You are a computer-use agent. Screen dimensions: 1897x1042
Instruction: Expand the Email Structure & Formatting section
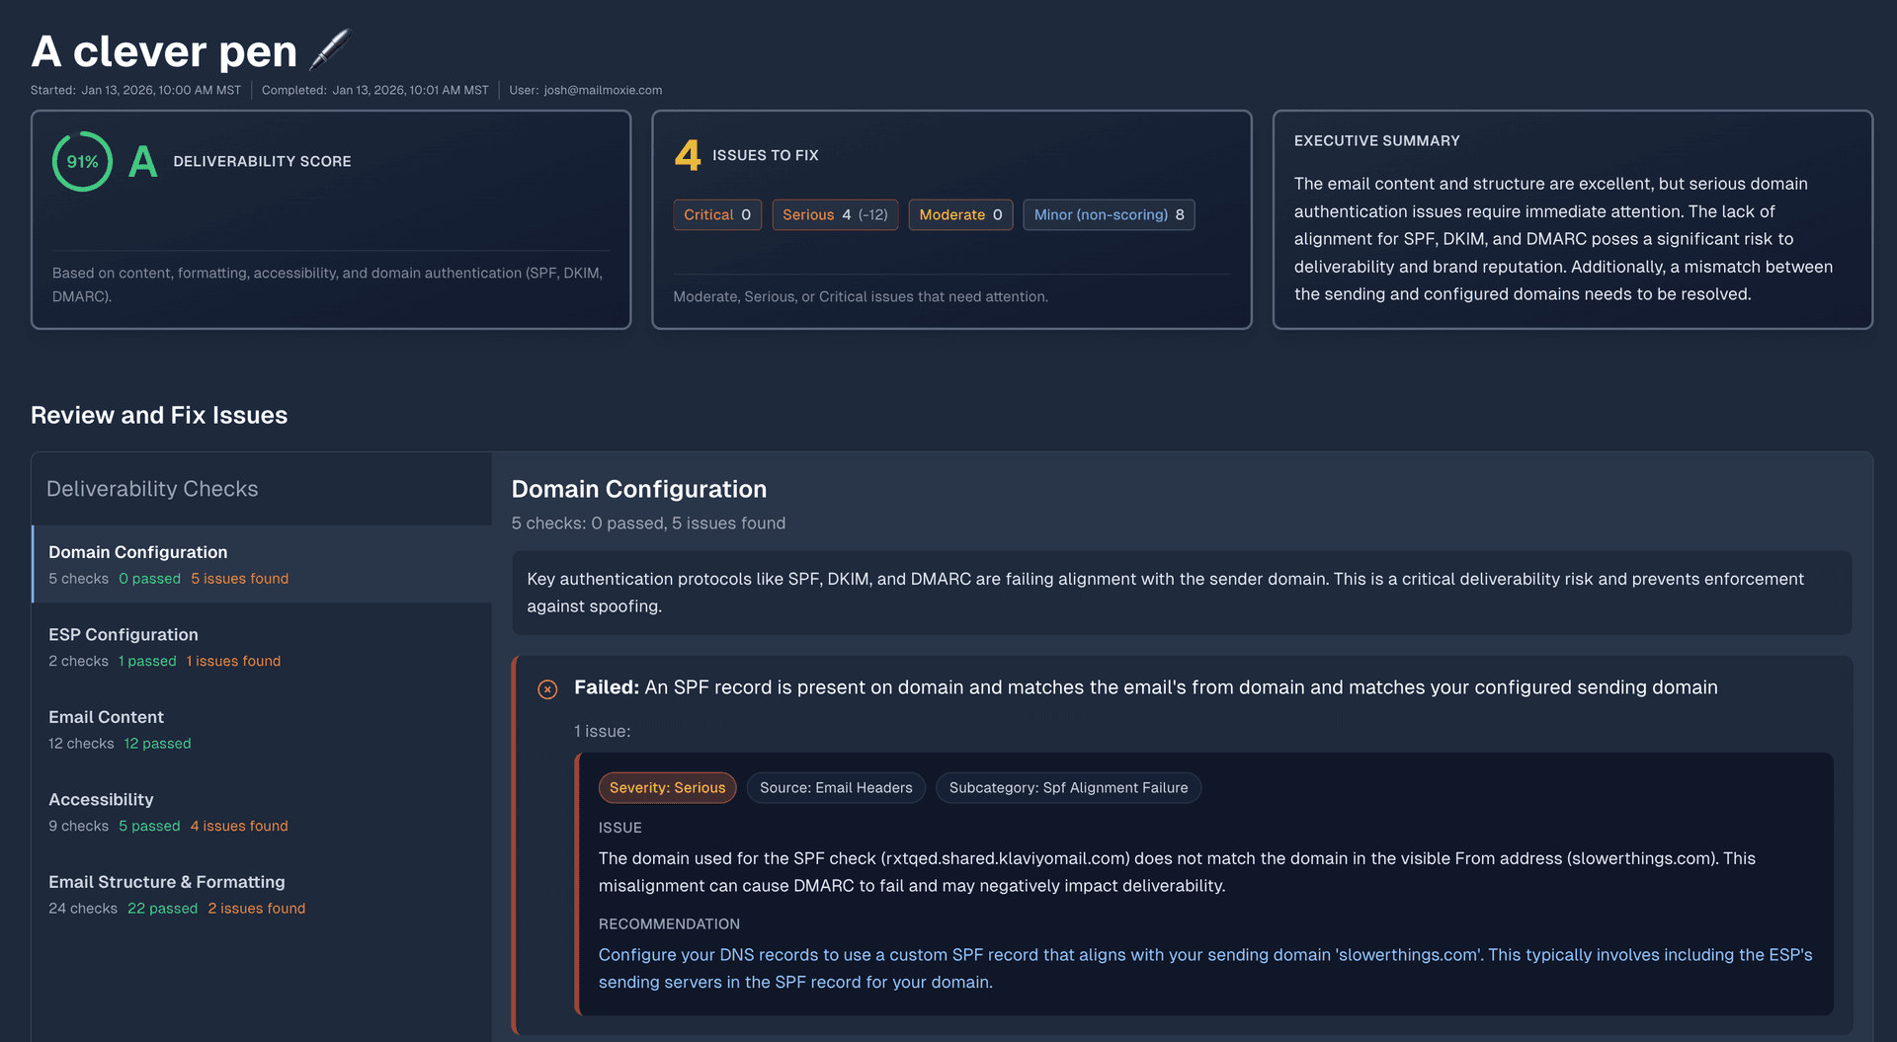click(166, 882)
